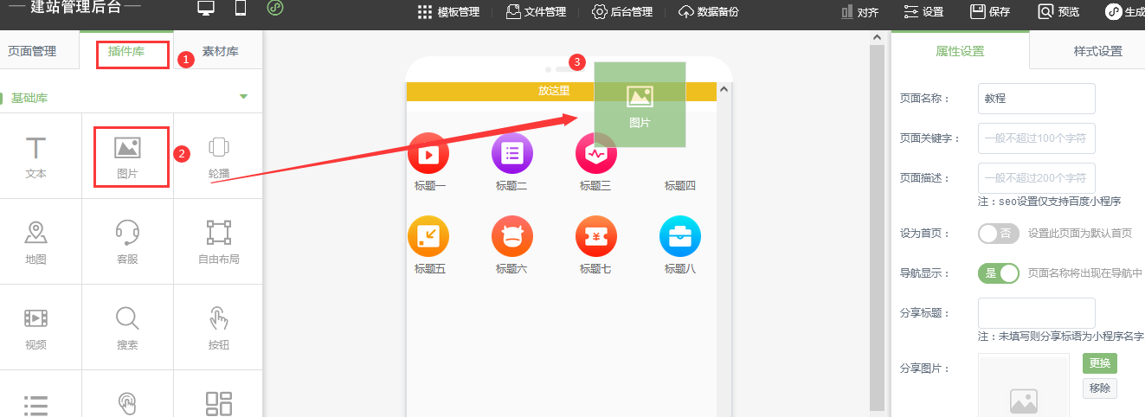Click the 页面关键字 input field
The height and width of the screenshot is (417, 1145).
(x=1036, y=138)
